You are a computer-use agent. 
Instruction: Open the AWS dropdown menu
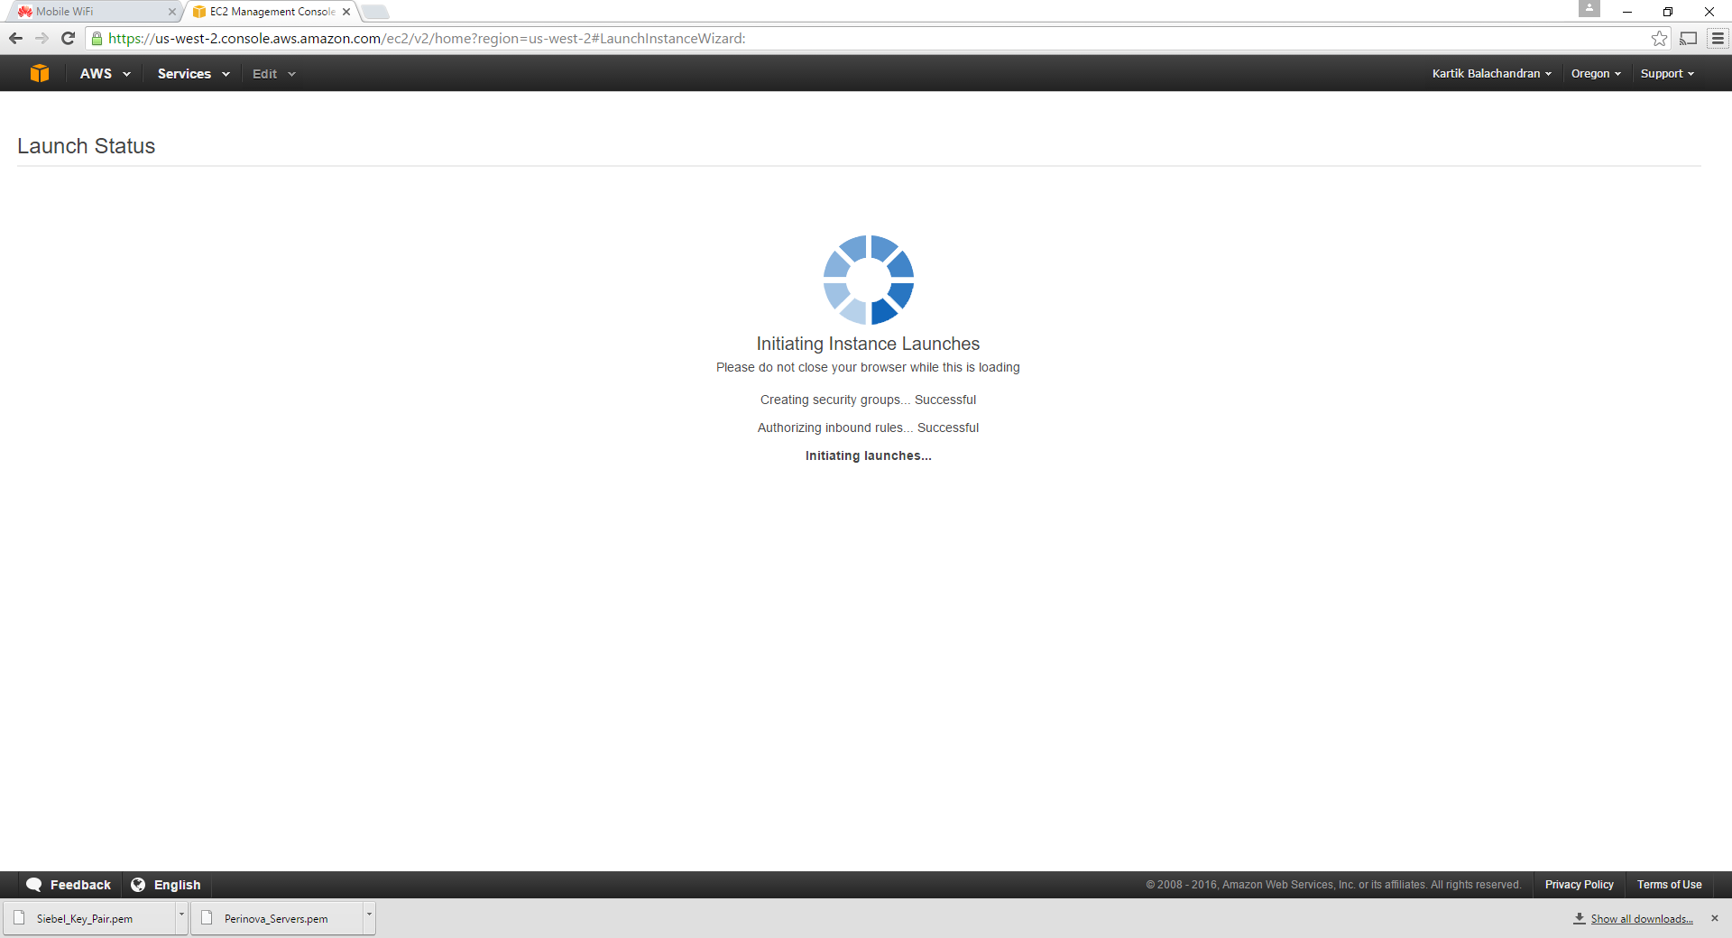coord(105,74)
